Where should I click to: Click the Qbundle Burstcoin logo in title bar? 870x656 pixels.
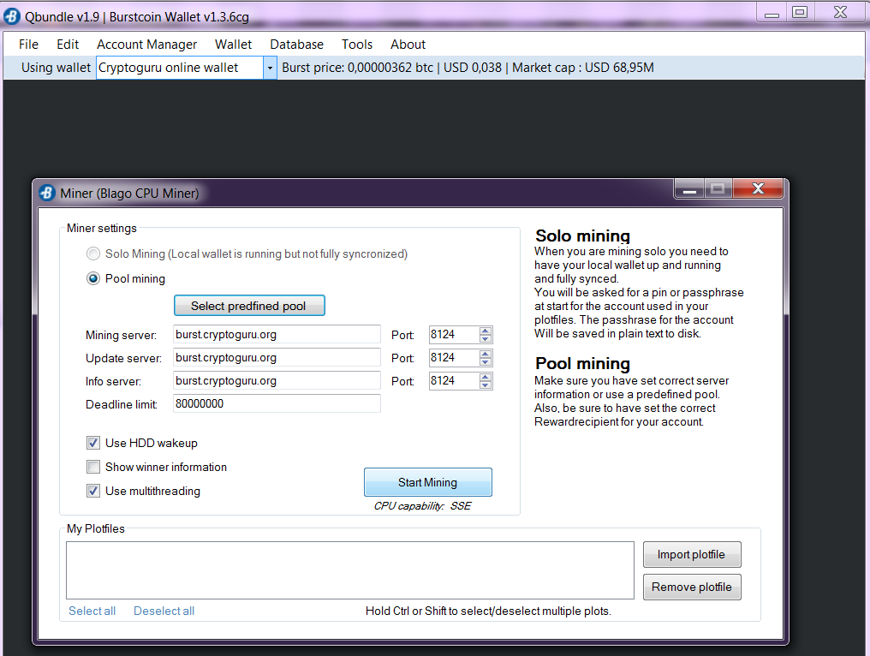12,16
